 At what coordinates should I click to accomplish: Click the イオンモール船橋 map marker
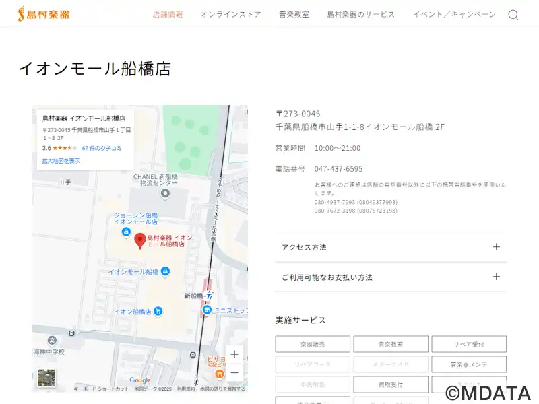click(x=165, y=271)
